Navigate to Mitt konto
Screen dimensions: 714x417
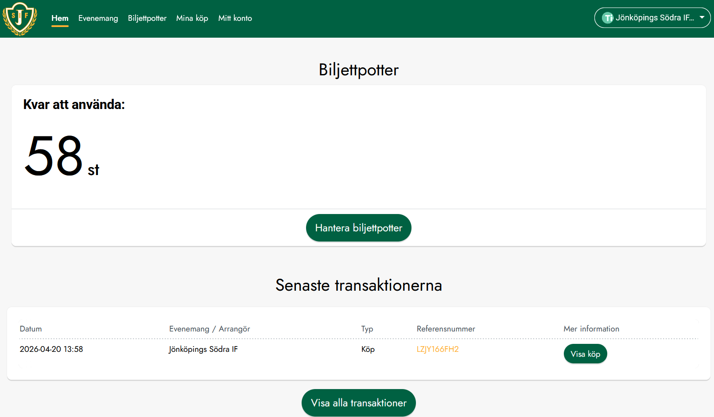[235, 18]
